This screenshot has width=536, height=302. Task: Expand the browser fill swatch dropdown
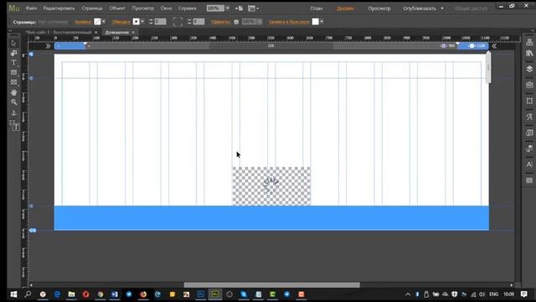[322, 22]
